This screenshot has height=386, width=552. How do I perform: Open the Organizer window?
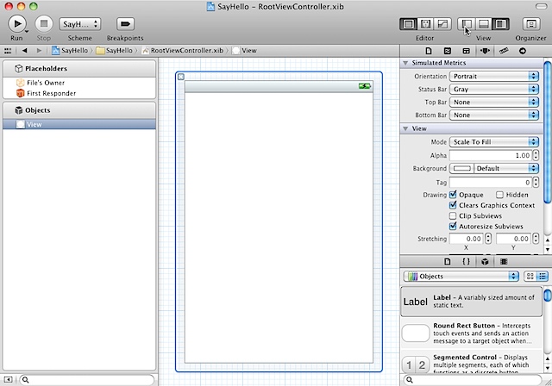(530, 24)
